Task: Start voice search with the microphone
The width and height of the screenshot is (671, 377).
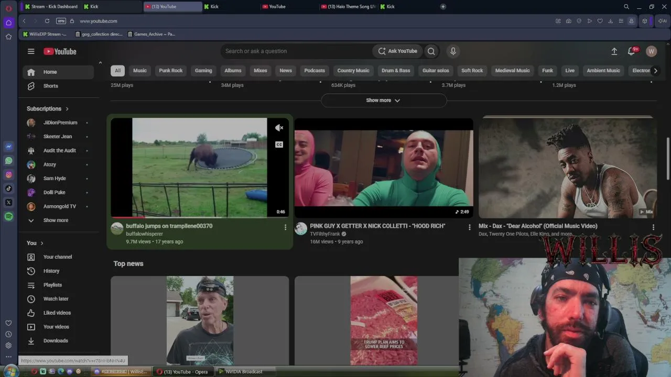Action: (x=453, y=51)
